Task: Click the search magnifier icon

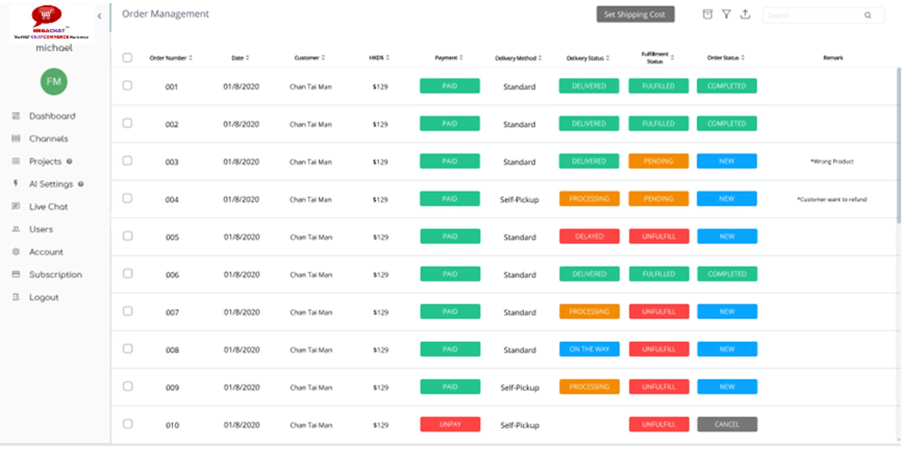Action: (x=868, y=16)
